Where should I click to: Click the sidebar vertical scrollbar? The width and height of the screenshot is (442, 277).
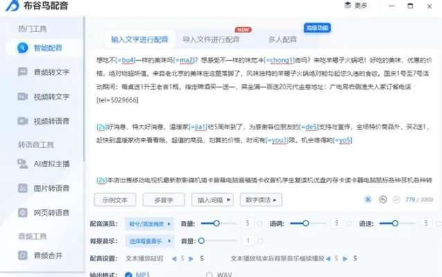84,88
